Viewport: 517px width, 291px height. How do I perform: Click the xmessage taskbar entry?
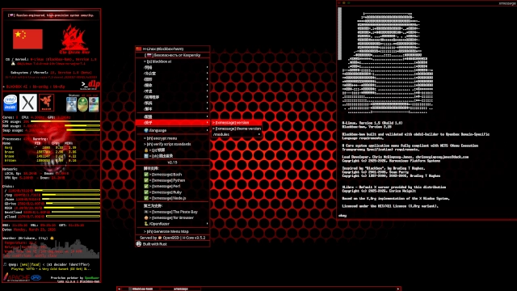coord(181,289)
